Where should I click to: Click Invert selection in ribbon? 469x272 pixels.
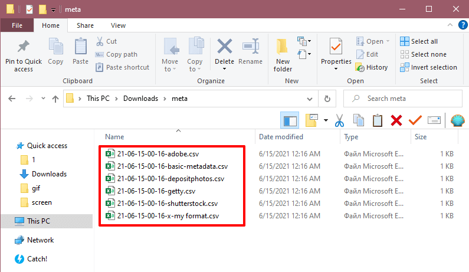(428, 67)
